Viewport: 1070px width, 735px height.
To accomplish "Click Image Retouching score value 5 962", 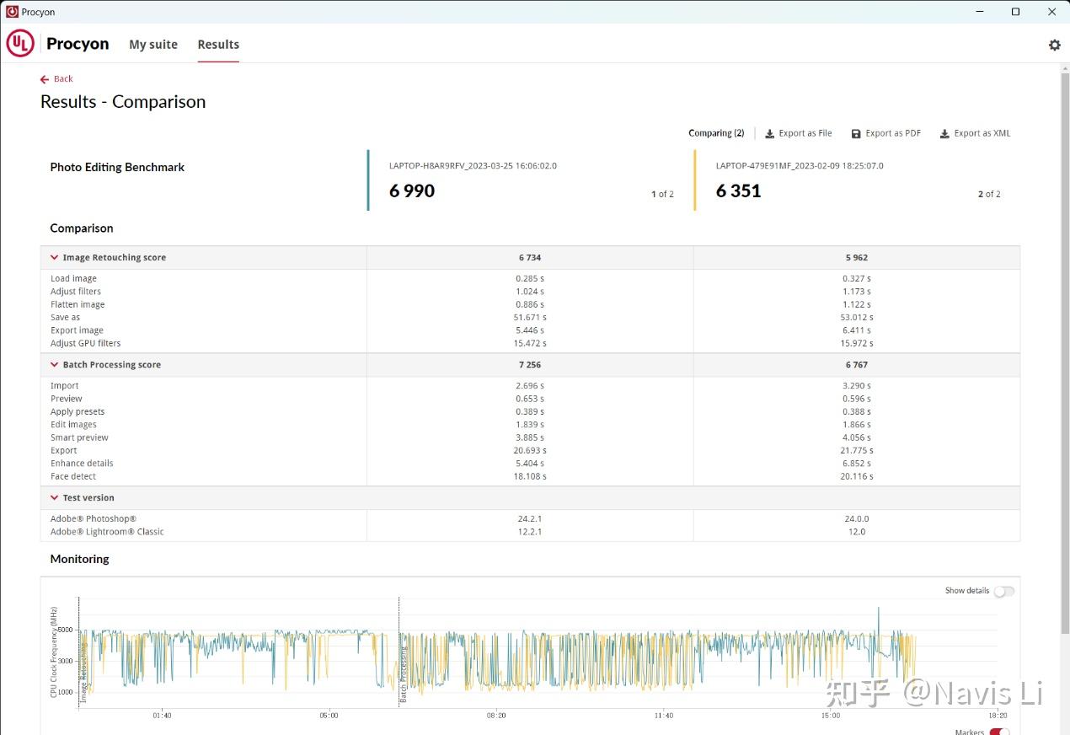I will 857,258.
